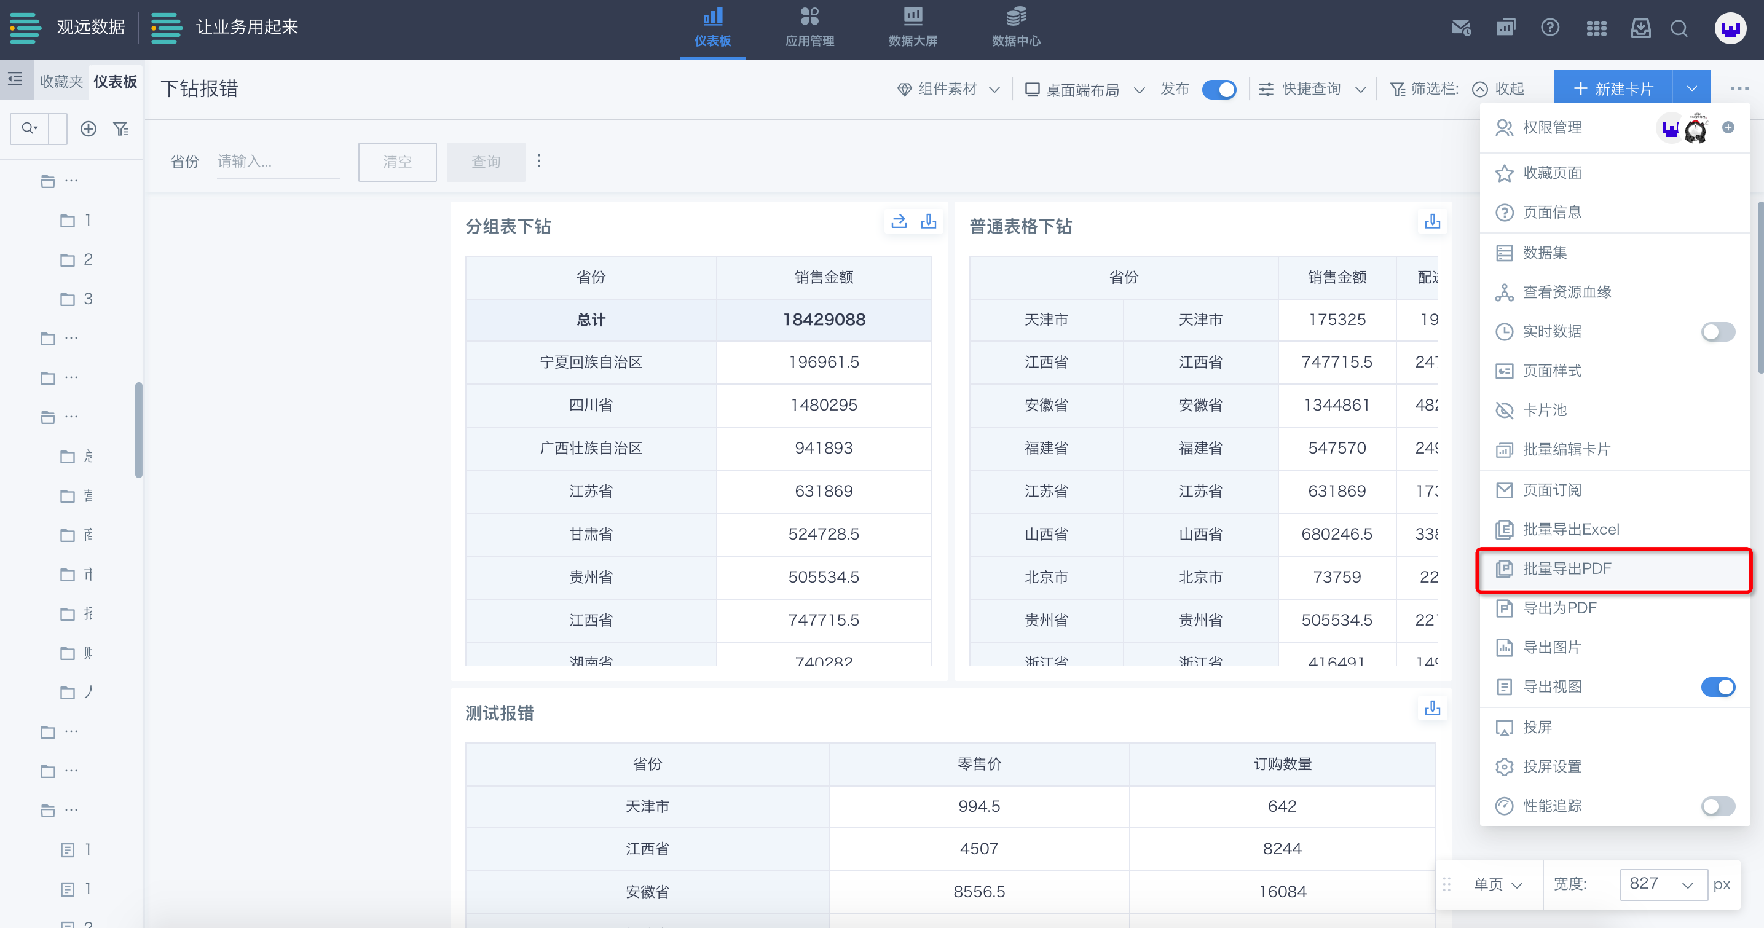The height and width of the screenshot is (928, 1764).
Task: Open the search magnifier icon in header
Action: [x=1679, y=28]
